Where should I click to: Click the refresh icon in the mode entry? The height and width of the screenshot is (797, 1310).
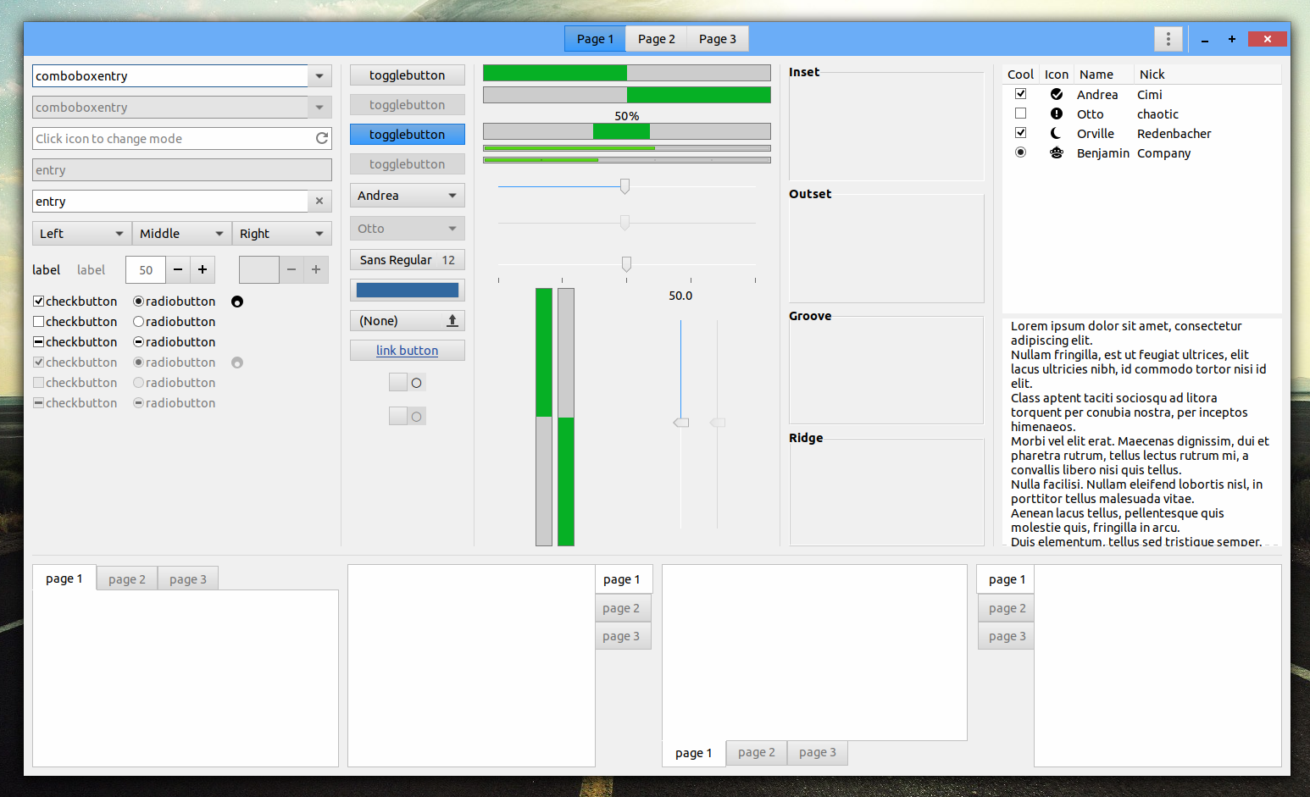pyautogui.click(x=321, y=138)
